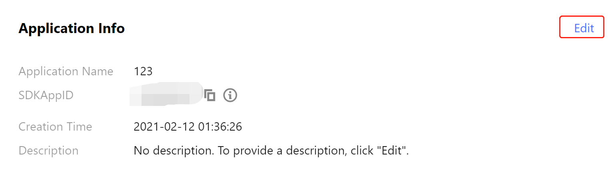Viewport: 612px width, 176px height.
Task: Click the Application Info heading
Action: pos(72,29)
